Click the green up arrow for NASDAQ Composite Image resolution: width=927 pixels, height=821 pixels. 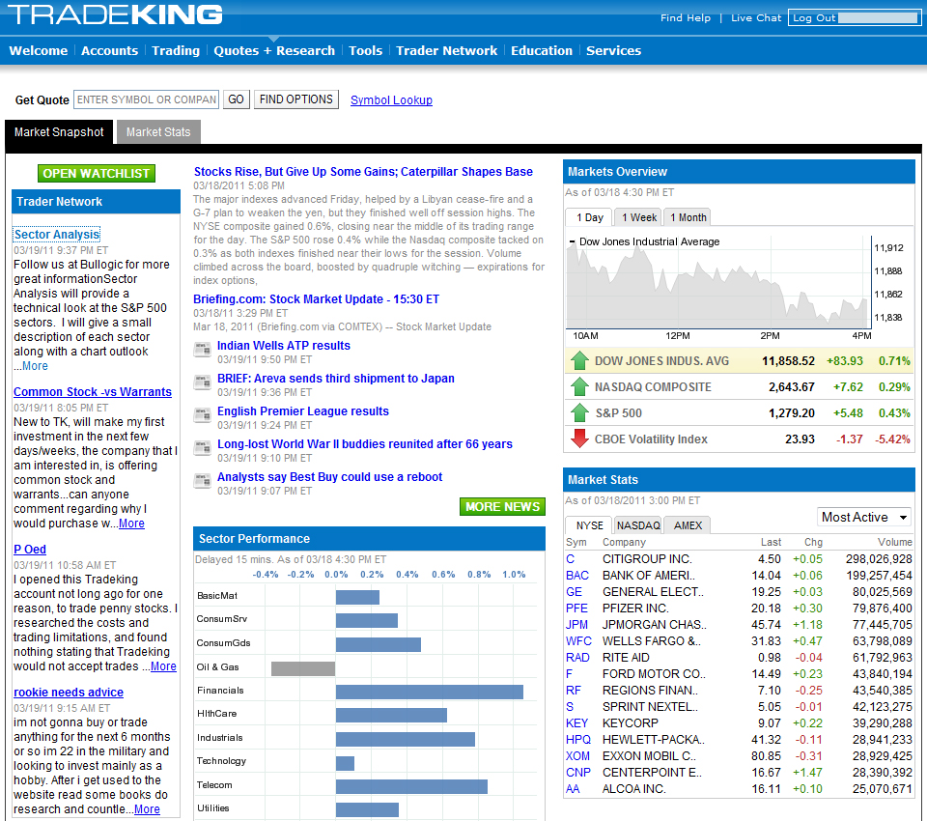(579, 387)
